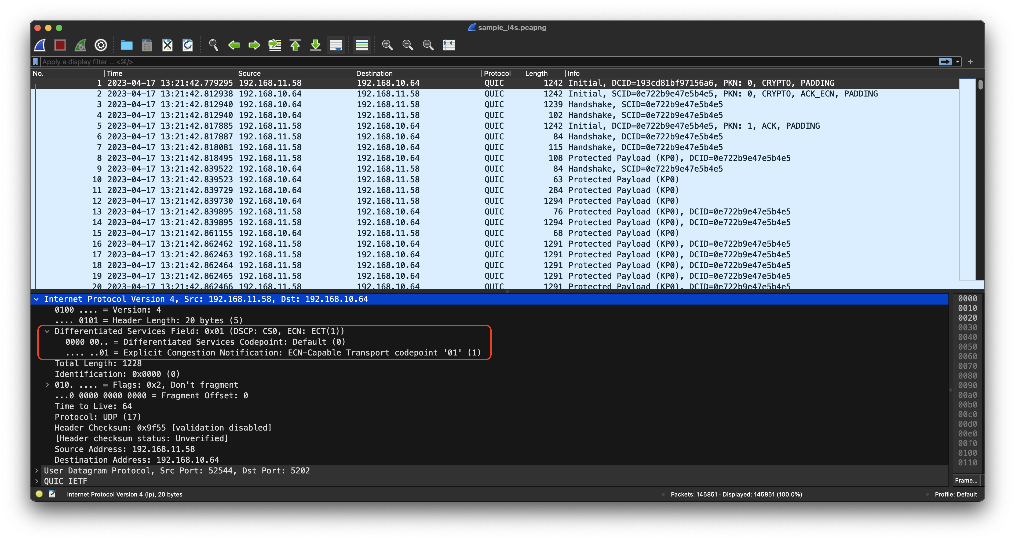Zoom in on the packet list

point(388,45)
